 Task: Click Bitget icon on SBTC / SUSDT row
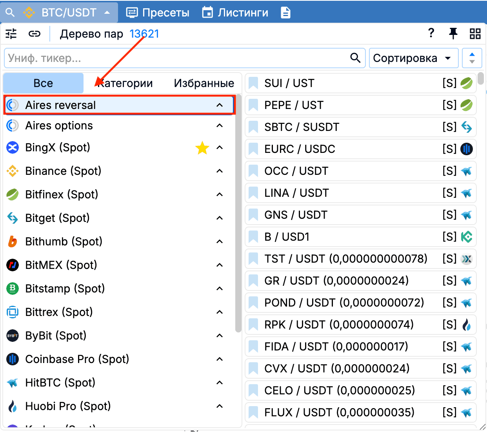pyautogui.click(x=467, y=127)
